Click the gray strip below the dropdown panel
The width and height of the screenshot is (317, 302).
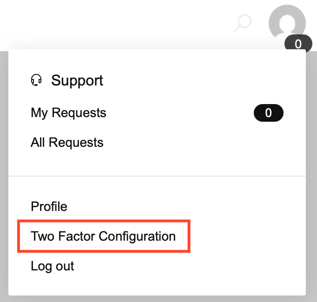coord(157,299)
